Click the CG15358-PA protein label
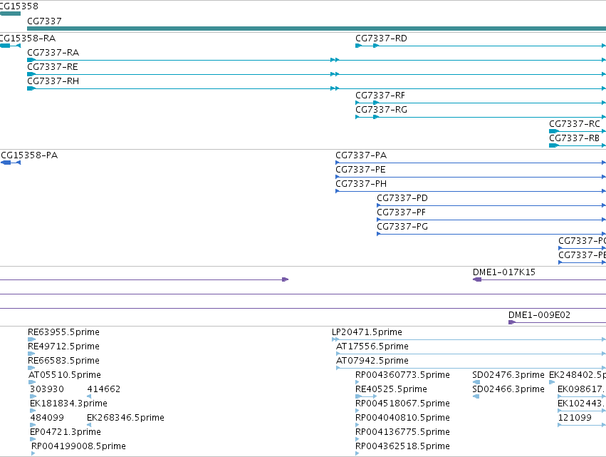The image size is (606, 457). pyautogui.click(x=29, y=155)
